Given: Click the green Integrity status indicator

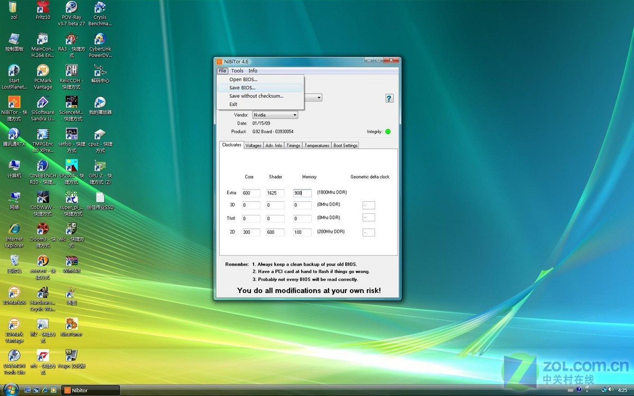Looking at the screenshot, I should click(388, 131).
